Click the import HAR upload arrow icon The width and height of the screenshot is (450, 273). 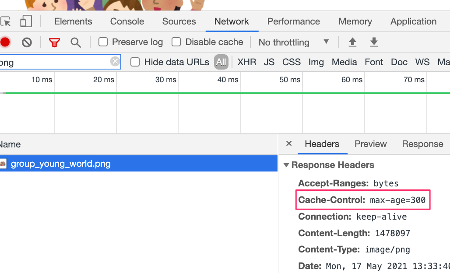click(x=352, y=42)
